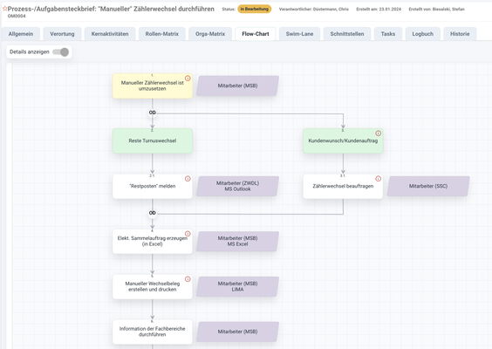Click the "Mitarbeiter (MSB)" box beside "Information der Fachbereiche"
Viewport: 492px width, 349px height.
pos(237,332)
